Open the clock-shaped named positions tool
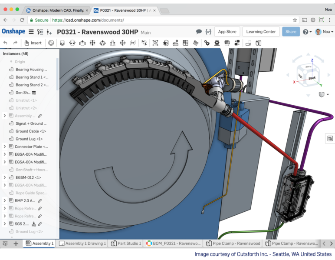This screenshot has width=335, height=260. pos(51,43)
